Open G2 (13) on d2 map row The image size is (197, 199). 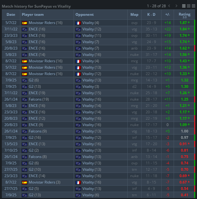point(35,87)
